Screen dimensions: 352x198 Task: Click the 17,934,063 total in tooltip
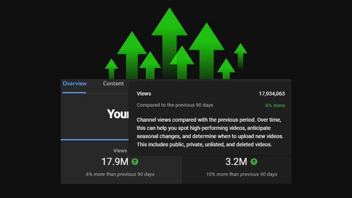(272, 93)
